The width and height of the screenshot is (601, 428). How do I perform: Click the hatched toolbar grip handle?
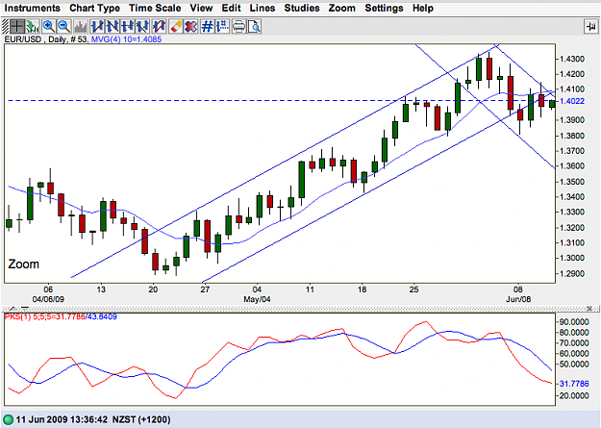pyautogui.click(x=6, y=27)
